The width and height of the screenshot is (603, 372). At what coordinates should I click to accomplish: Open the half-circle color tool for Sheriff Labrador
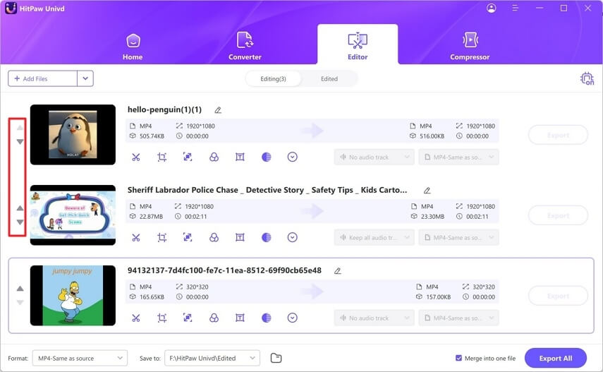[266, 238]
